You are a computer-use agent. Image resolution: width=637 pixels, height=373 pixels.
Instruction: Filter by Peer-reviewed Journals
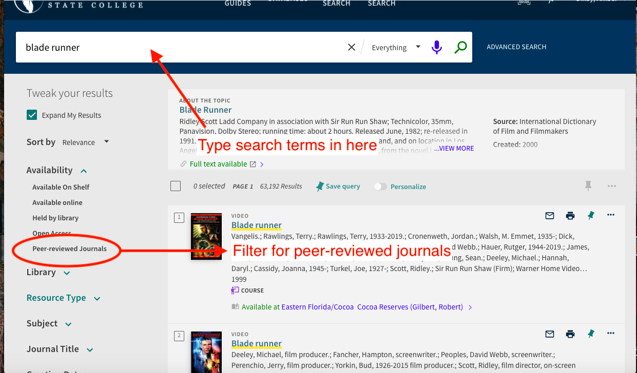[70, 248]
